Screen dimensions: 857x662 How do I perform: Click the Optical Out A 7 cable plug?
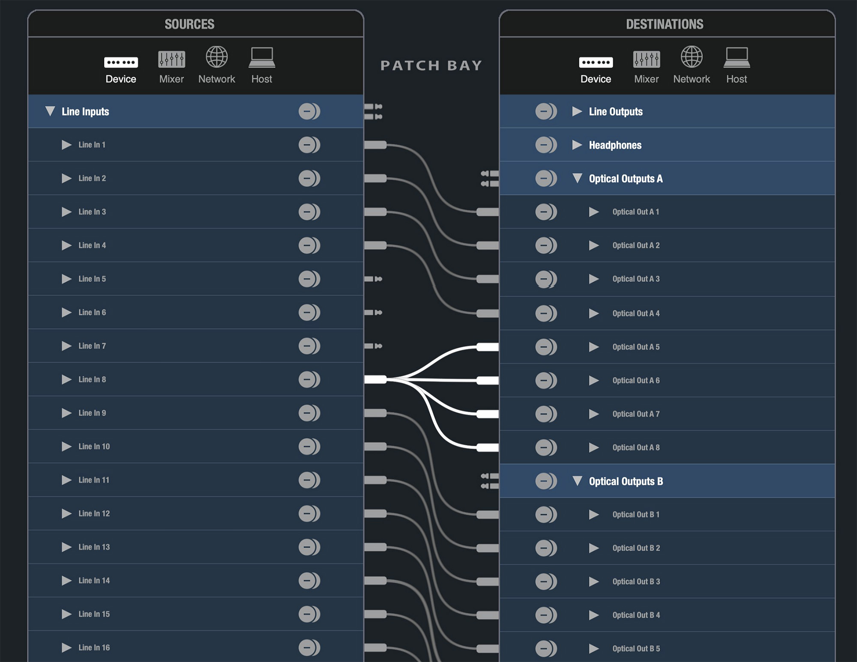(488, 414)
